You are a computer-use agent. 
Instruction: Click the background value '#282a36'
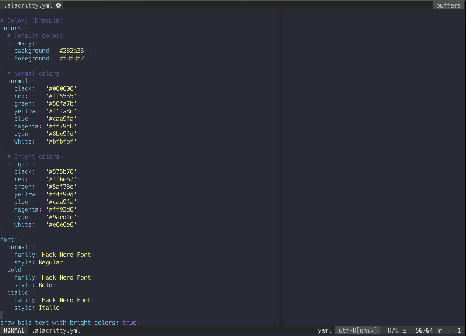coord(72,51)
